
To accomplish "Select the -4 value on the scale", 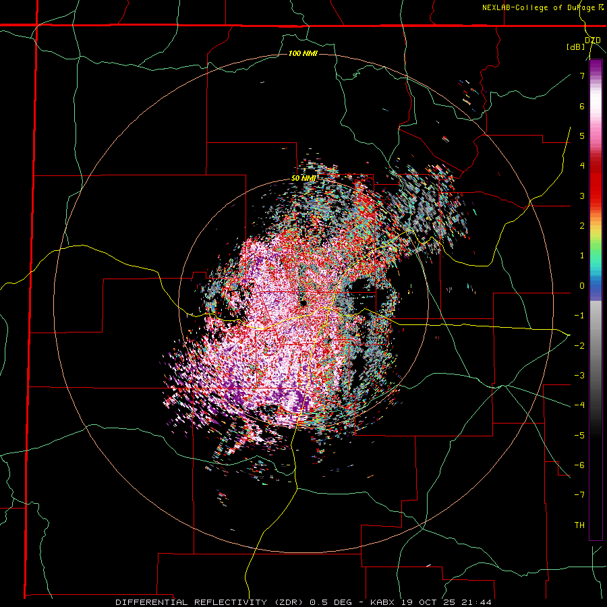I will [x=579, y=405].
